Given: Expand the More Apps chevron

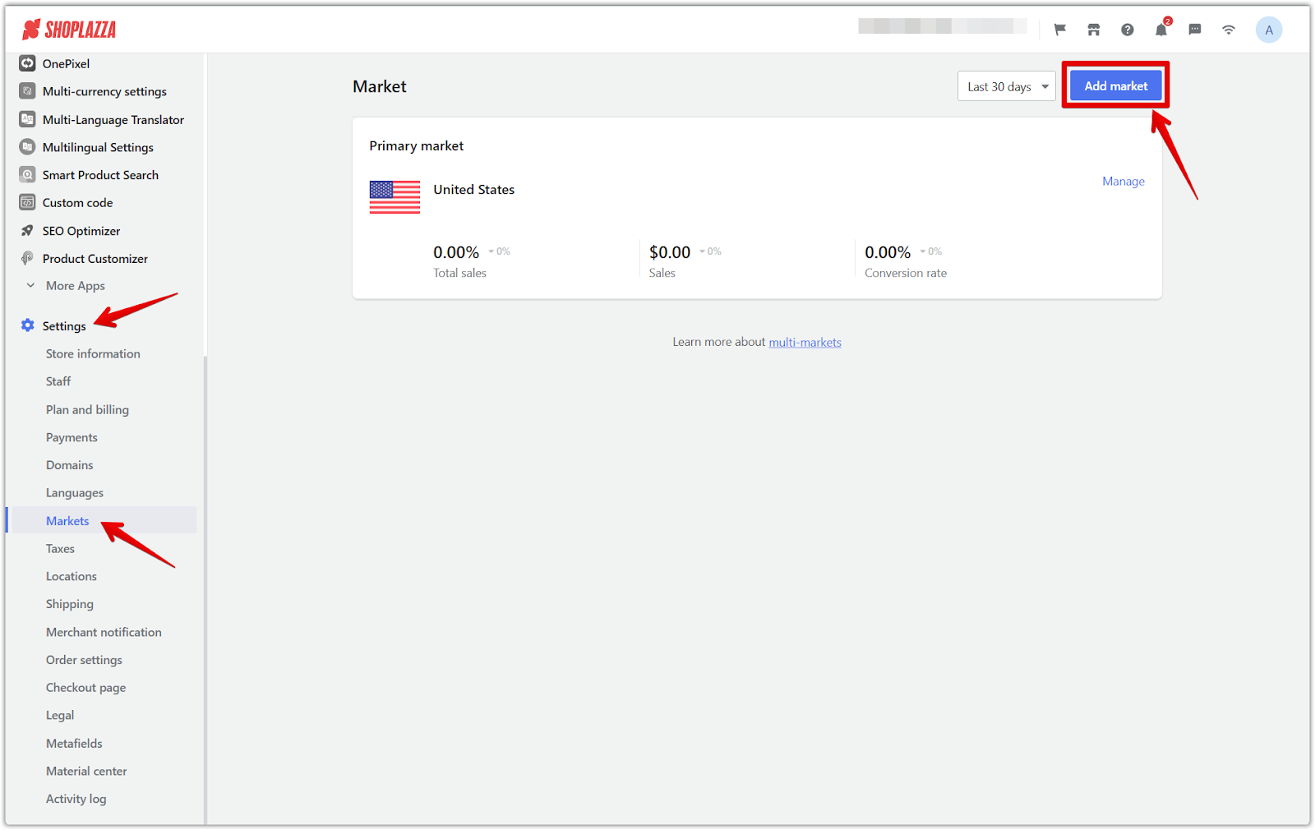Looking at the screenshot, I should tap(30, 286).
